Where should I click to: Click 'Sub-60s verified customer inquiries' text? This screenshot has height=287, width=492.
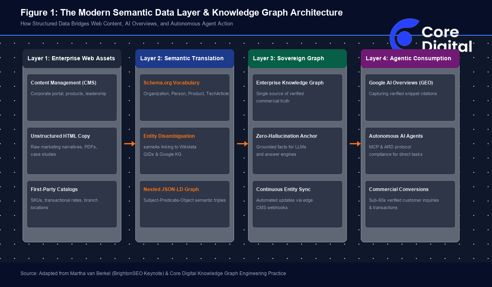(x=404, y=200)
